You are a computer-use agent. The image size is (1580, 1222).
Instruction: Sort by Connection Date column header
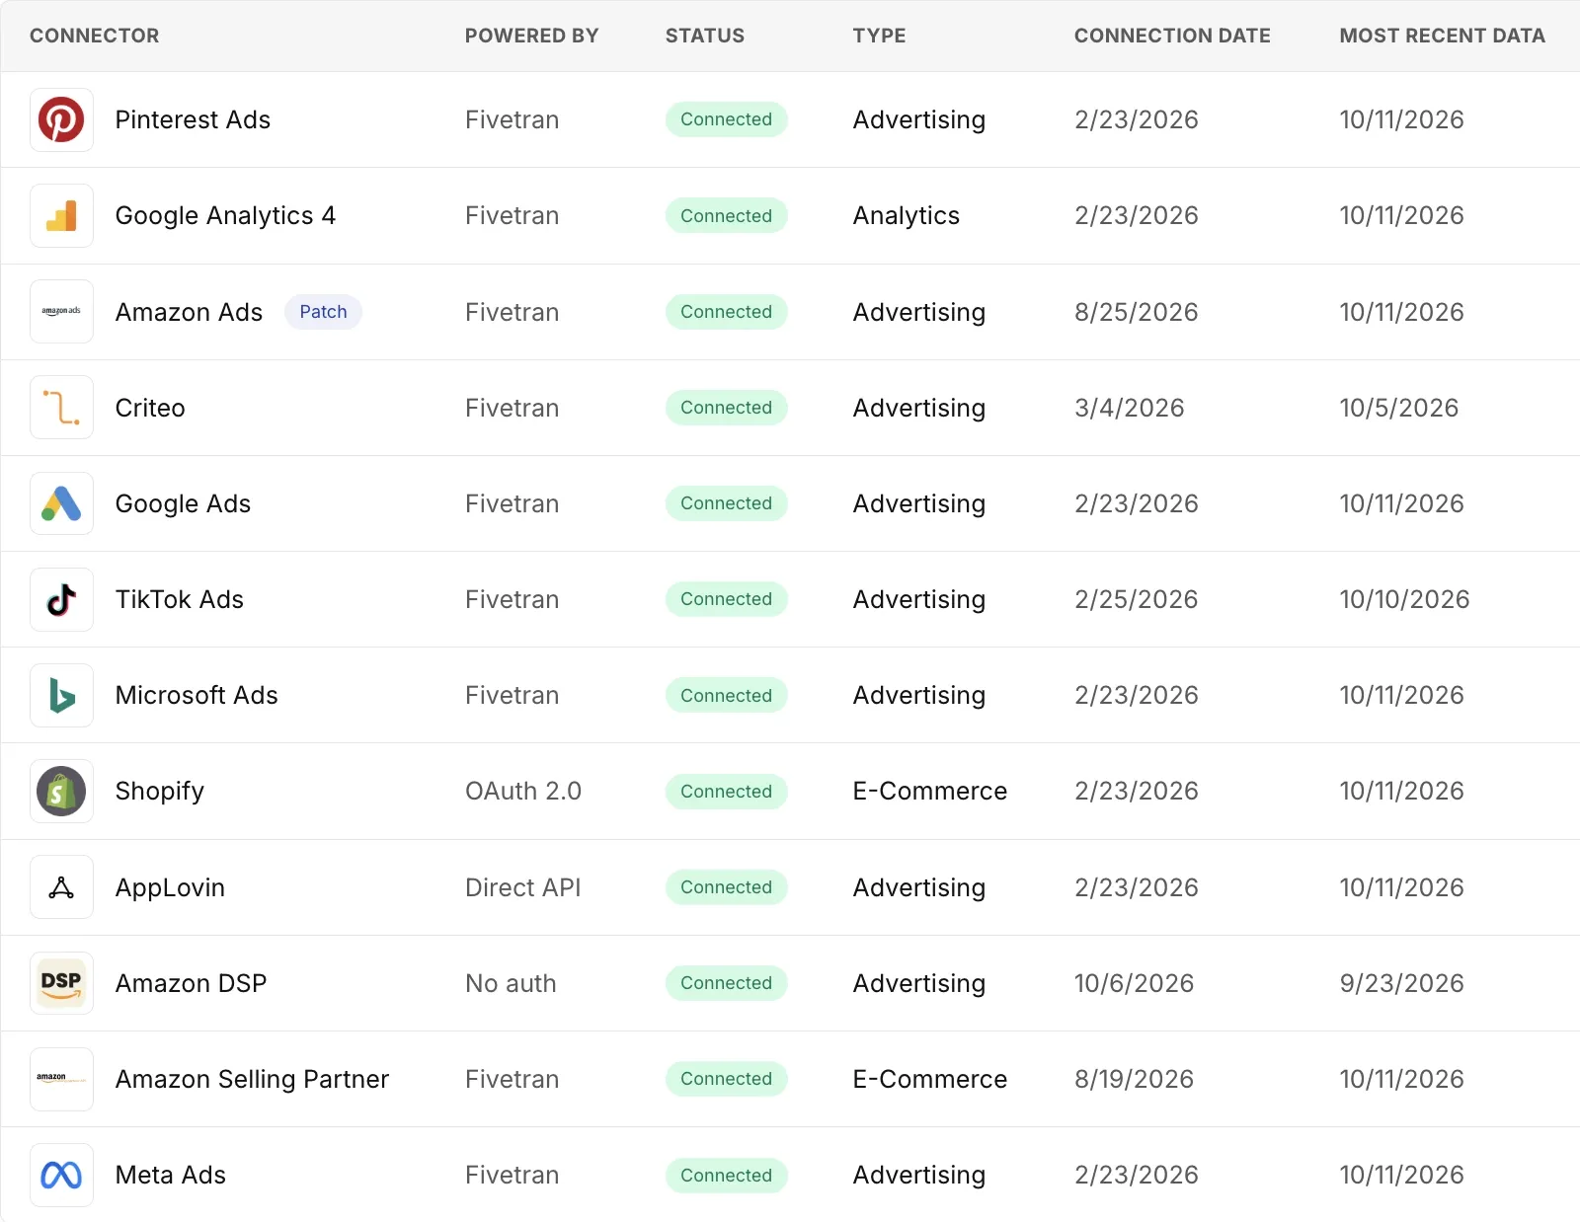coord(1172,36)
